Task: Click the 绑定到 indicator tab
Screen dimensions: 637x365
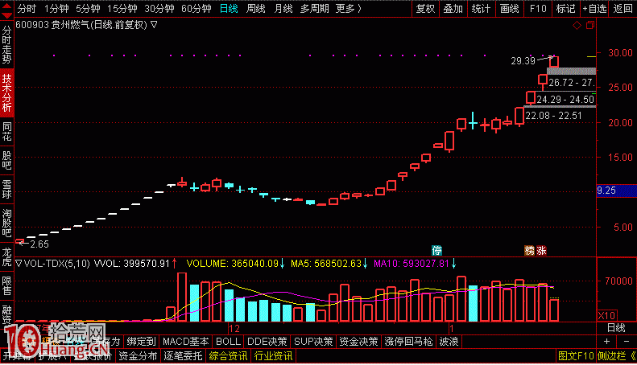Action: [141, 342]
